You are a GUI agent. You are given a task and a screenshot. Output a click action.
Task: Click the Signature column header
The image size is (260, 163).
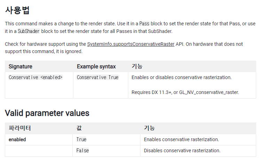coord(21,66)
